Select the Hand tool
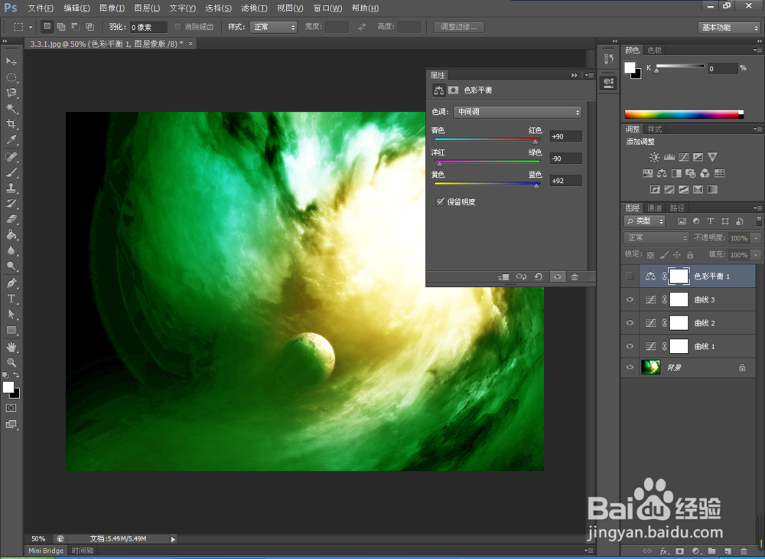Viewport: 765px width, 559px height. click(x=11, y=347)
